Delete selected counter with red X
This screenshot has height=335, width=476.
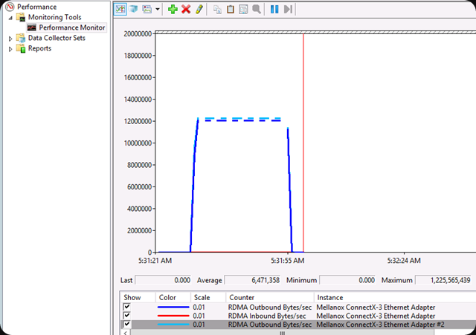point(186,9)
